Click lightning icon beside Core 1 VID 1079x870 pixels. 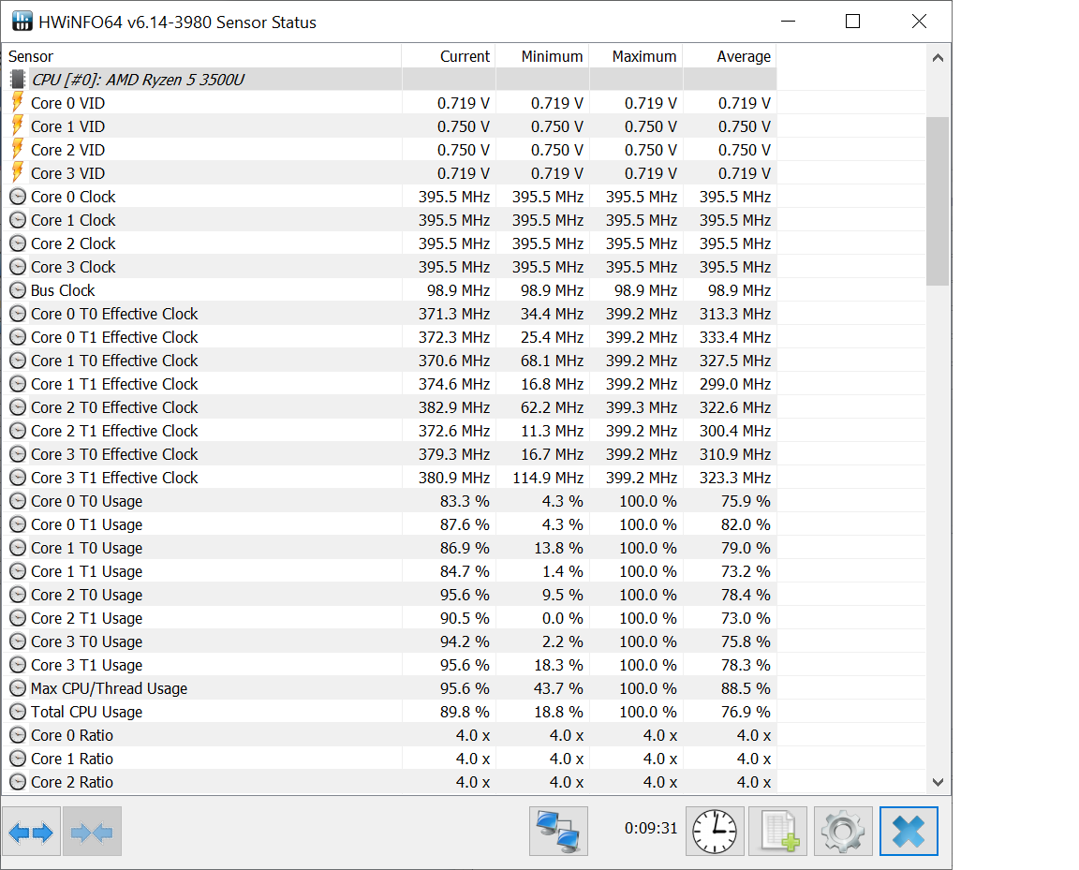pyautogui.click(x=18, y=125)
